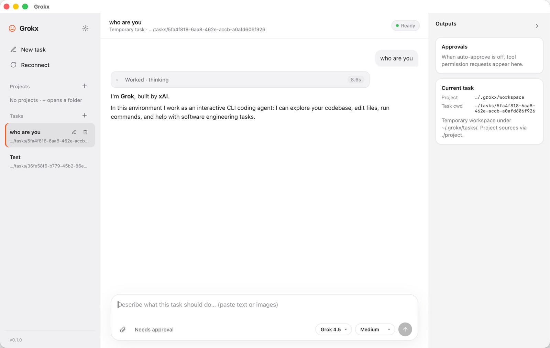Open the Grok 4.5 model dropdown
Screen dimensions: 550x348
click(333, 329)
